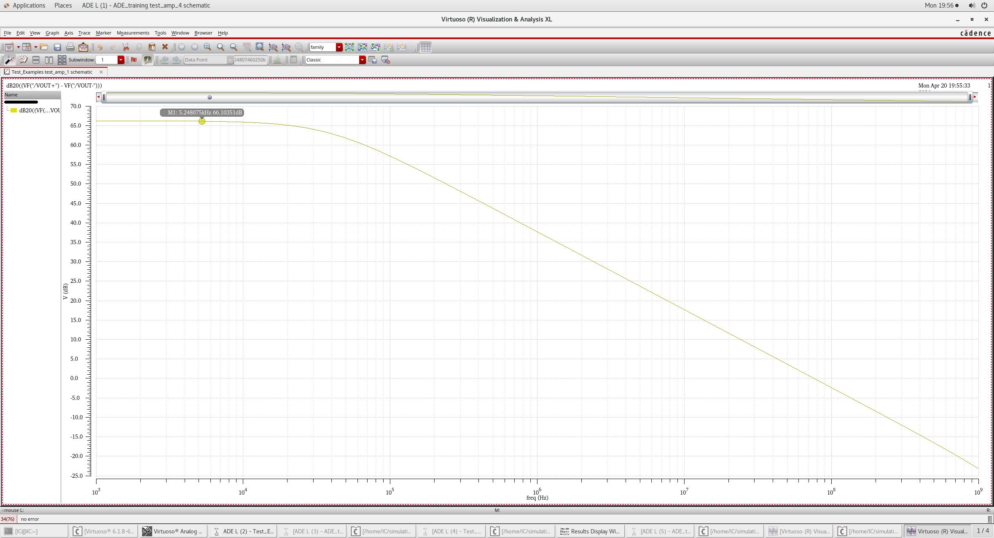Click the system volume speaker icon

click(972, 5)
